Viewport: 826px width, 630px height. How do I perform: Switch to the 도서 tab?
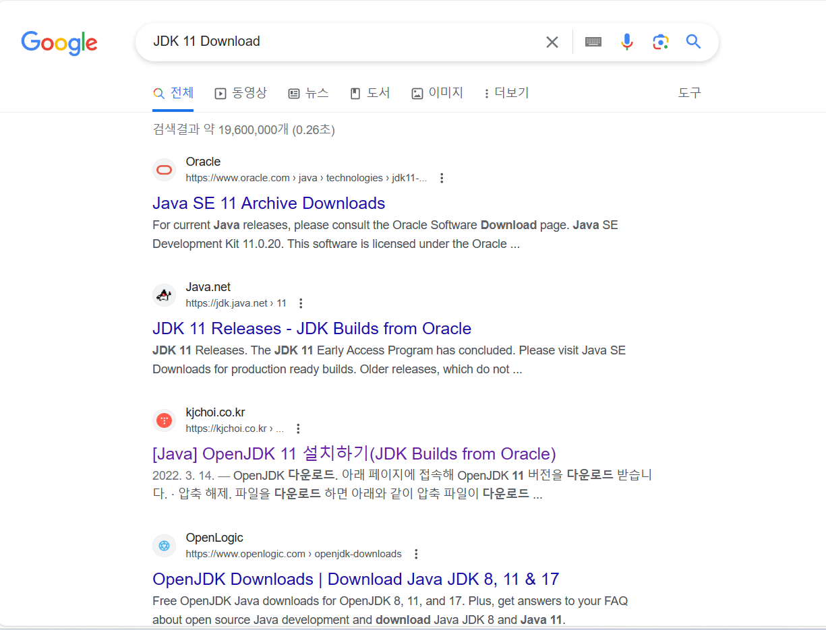[370, 93]
